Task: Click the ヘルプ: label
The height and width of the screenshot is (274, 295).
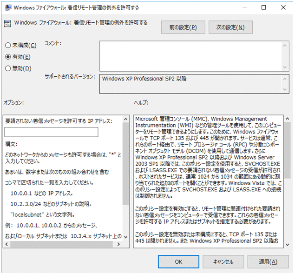Action: pos(141,103)
